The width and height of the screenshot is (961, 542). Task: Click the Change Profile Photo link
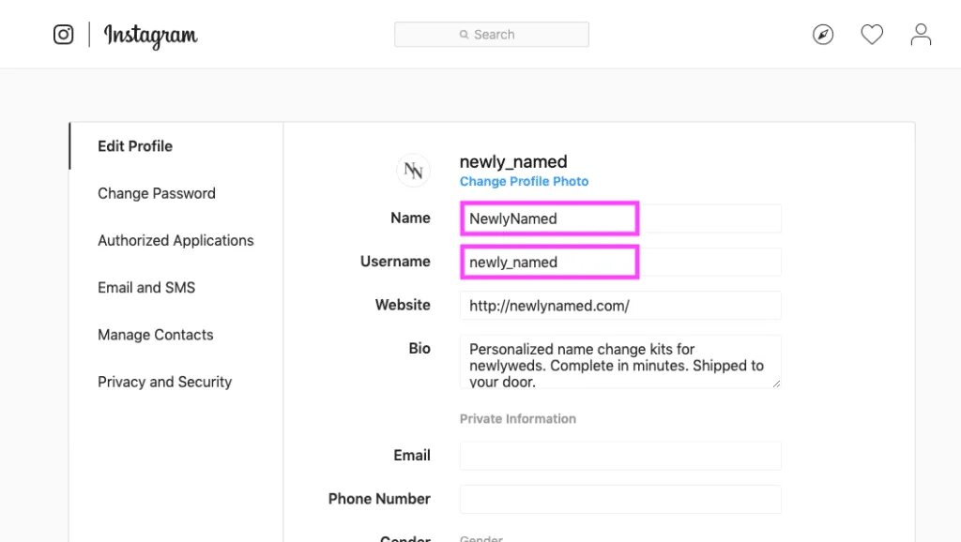click(x=524, y=181)
